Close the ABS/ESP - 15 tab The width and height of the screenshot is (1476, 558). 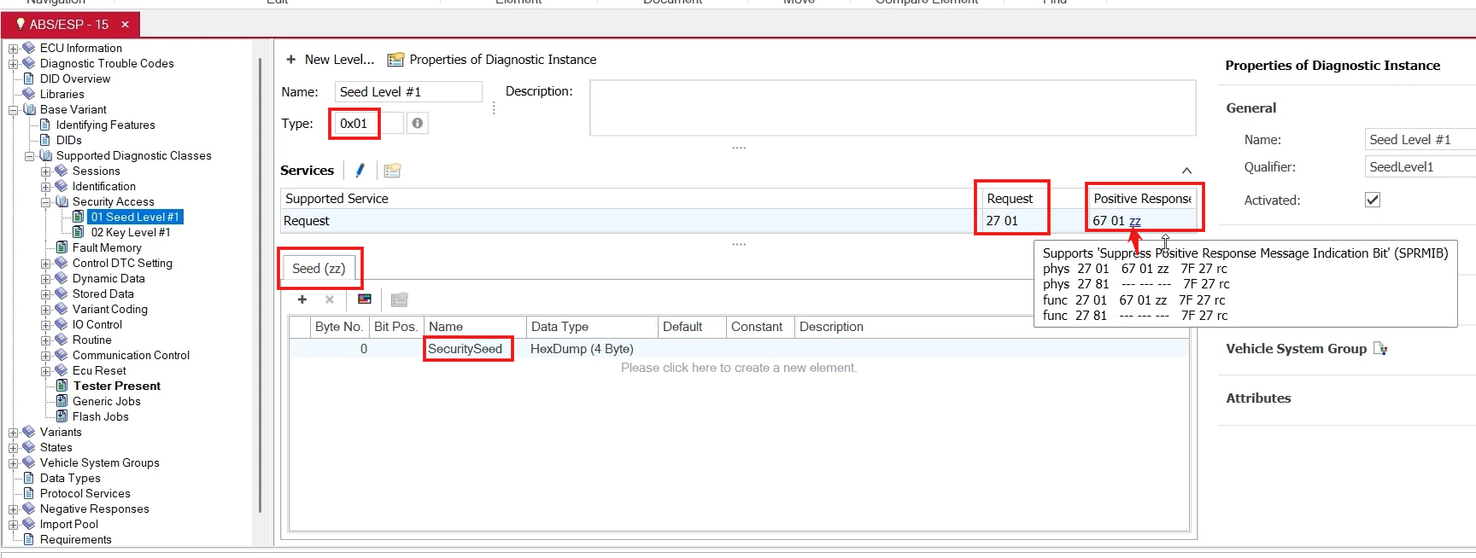125,24
